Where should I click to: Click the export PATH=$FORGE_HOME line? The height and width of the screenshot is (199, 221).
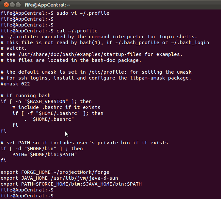pyautogui.click(x=71, y=184)
